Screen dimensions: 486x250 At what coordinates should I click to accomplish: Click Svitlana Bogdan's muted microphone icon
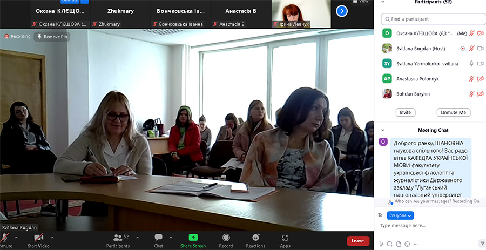pos(471,49)
